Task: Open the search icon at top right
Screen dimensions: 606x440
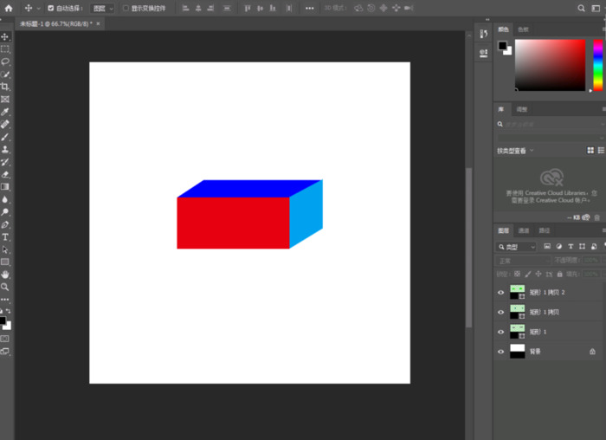Action: 582,8
